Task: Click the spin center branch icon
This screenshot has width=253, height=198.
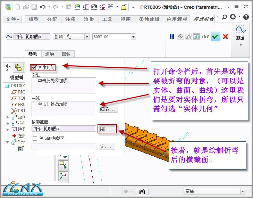Action: tap(63, 176)
